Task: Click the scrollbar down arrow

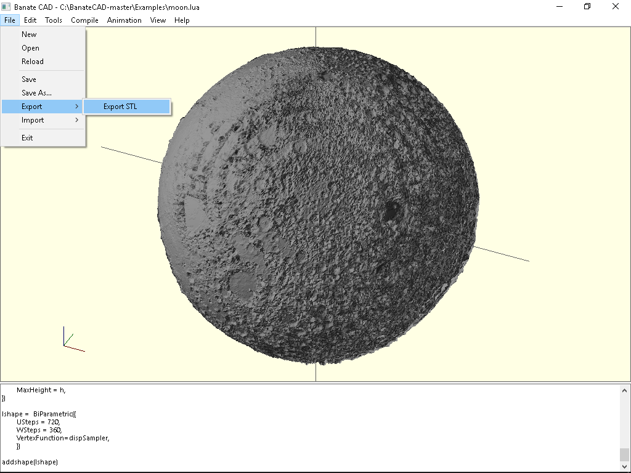Action: click(625, 466)
